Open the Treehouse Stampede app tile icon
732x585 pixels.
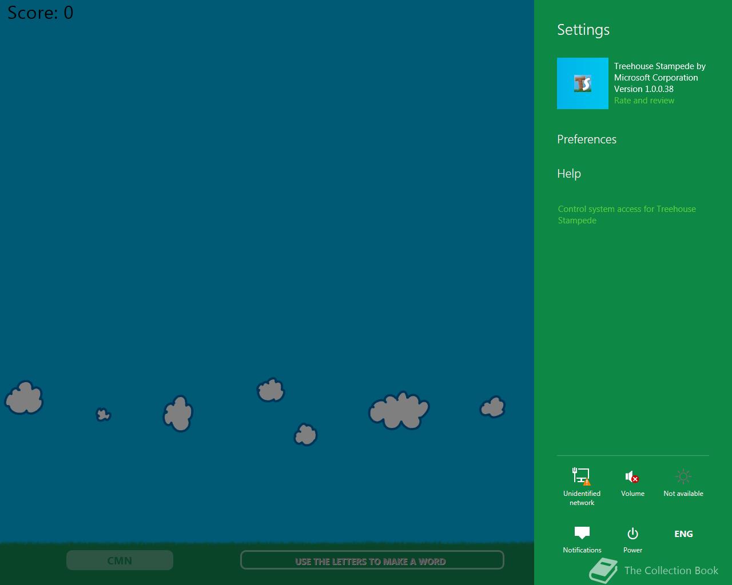[x=582, y=83]
